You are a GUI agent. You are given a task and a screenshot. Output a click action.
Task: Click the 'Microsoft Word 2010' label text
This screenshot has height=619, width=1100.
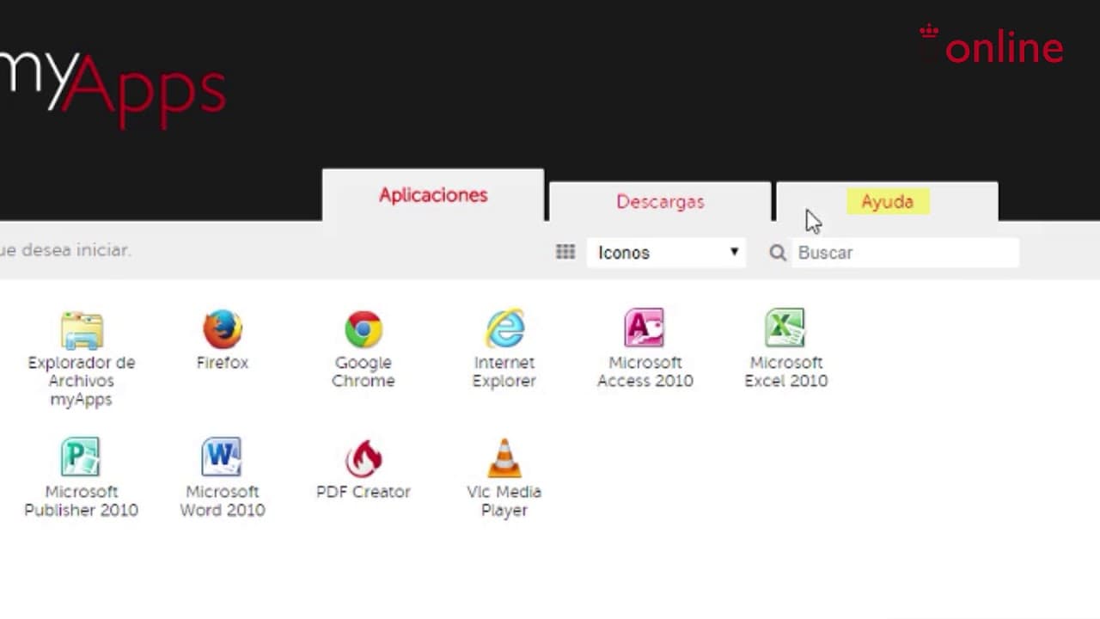[x=223, y=501]
